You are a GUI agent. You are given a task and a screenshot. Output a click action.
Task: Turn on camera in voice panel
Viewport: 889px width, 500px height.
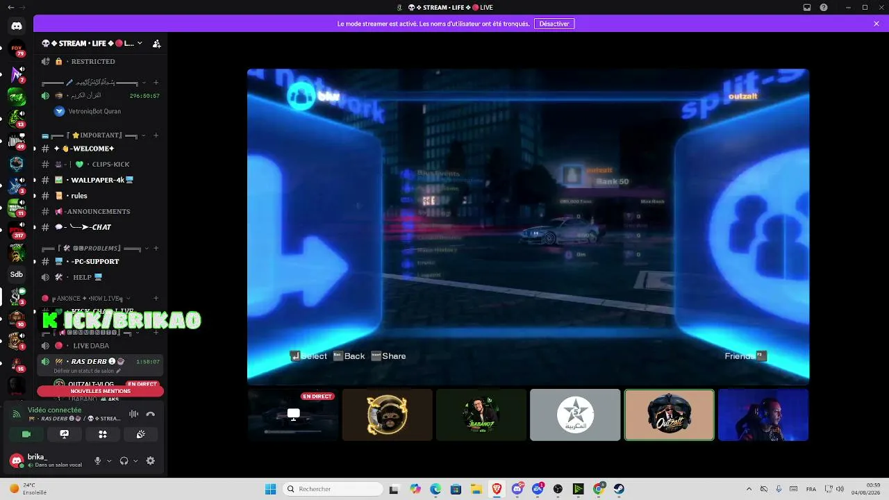point(26,434)
